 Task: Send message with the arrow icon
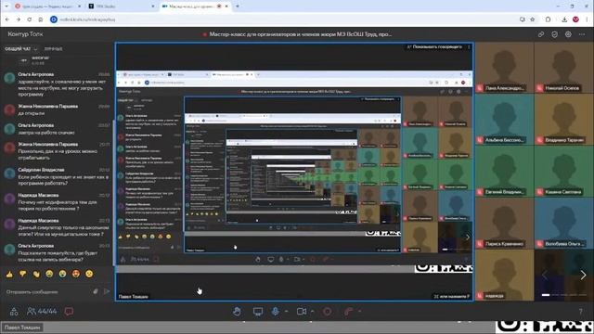tap(107, 291)
